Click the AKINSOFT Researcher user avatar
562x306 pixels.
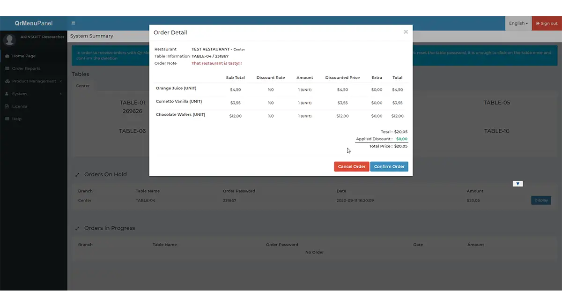[x=9, y=39]
